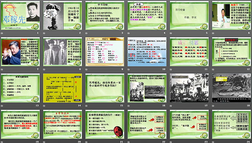Image resolution: width=252 pixels, height=143 pixels.
Task: Select slide 16 with two historical photos
Action: pos(147,88)
